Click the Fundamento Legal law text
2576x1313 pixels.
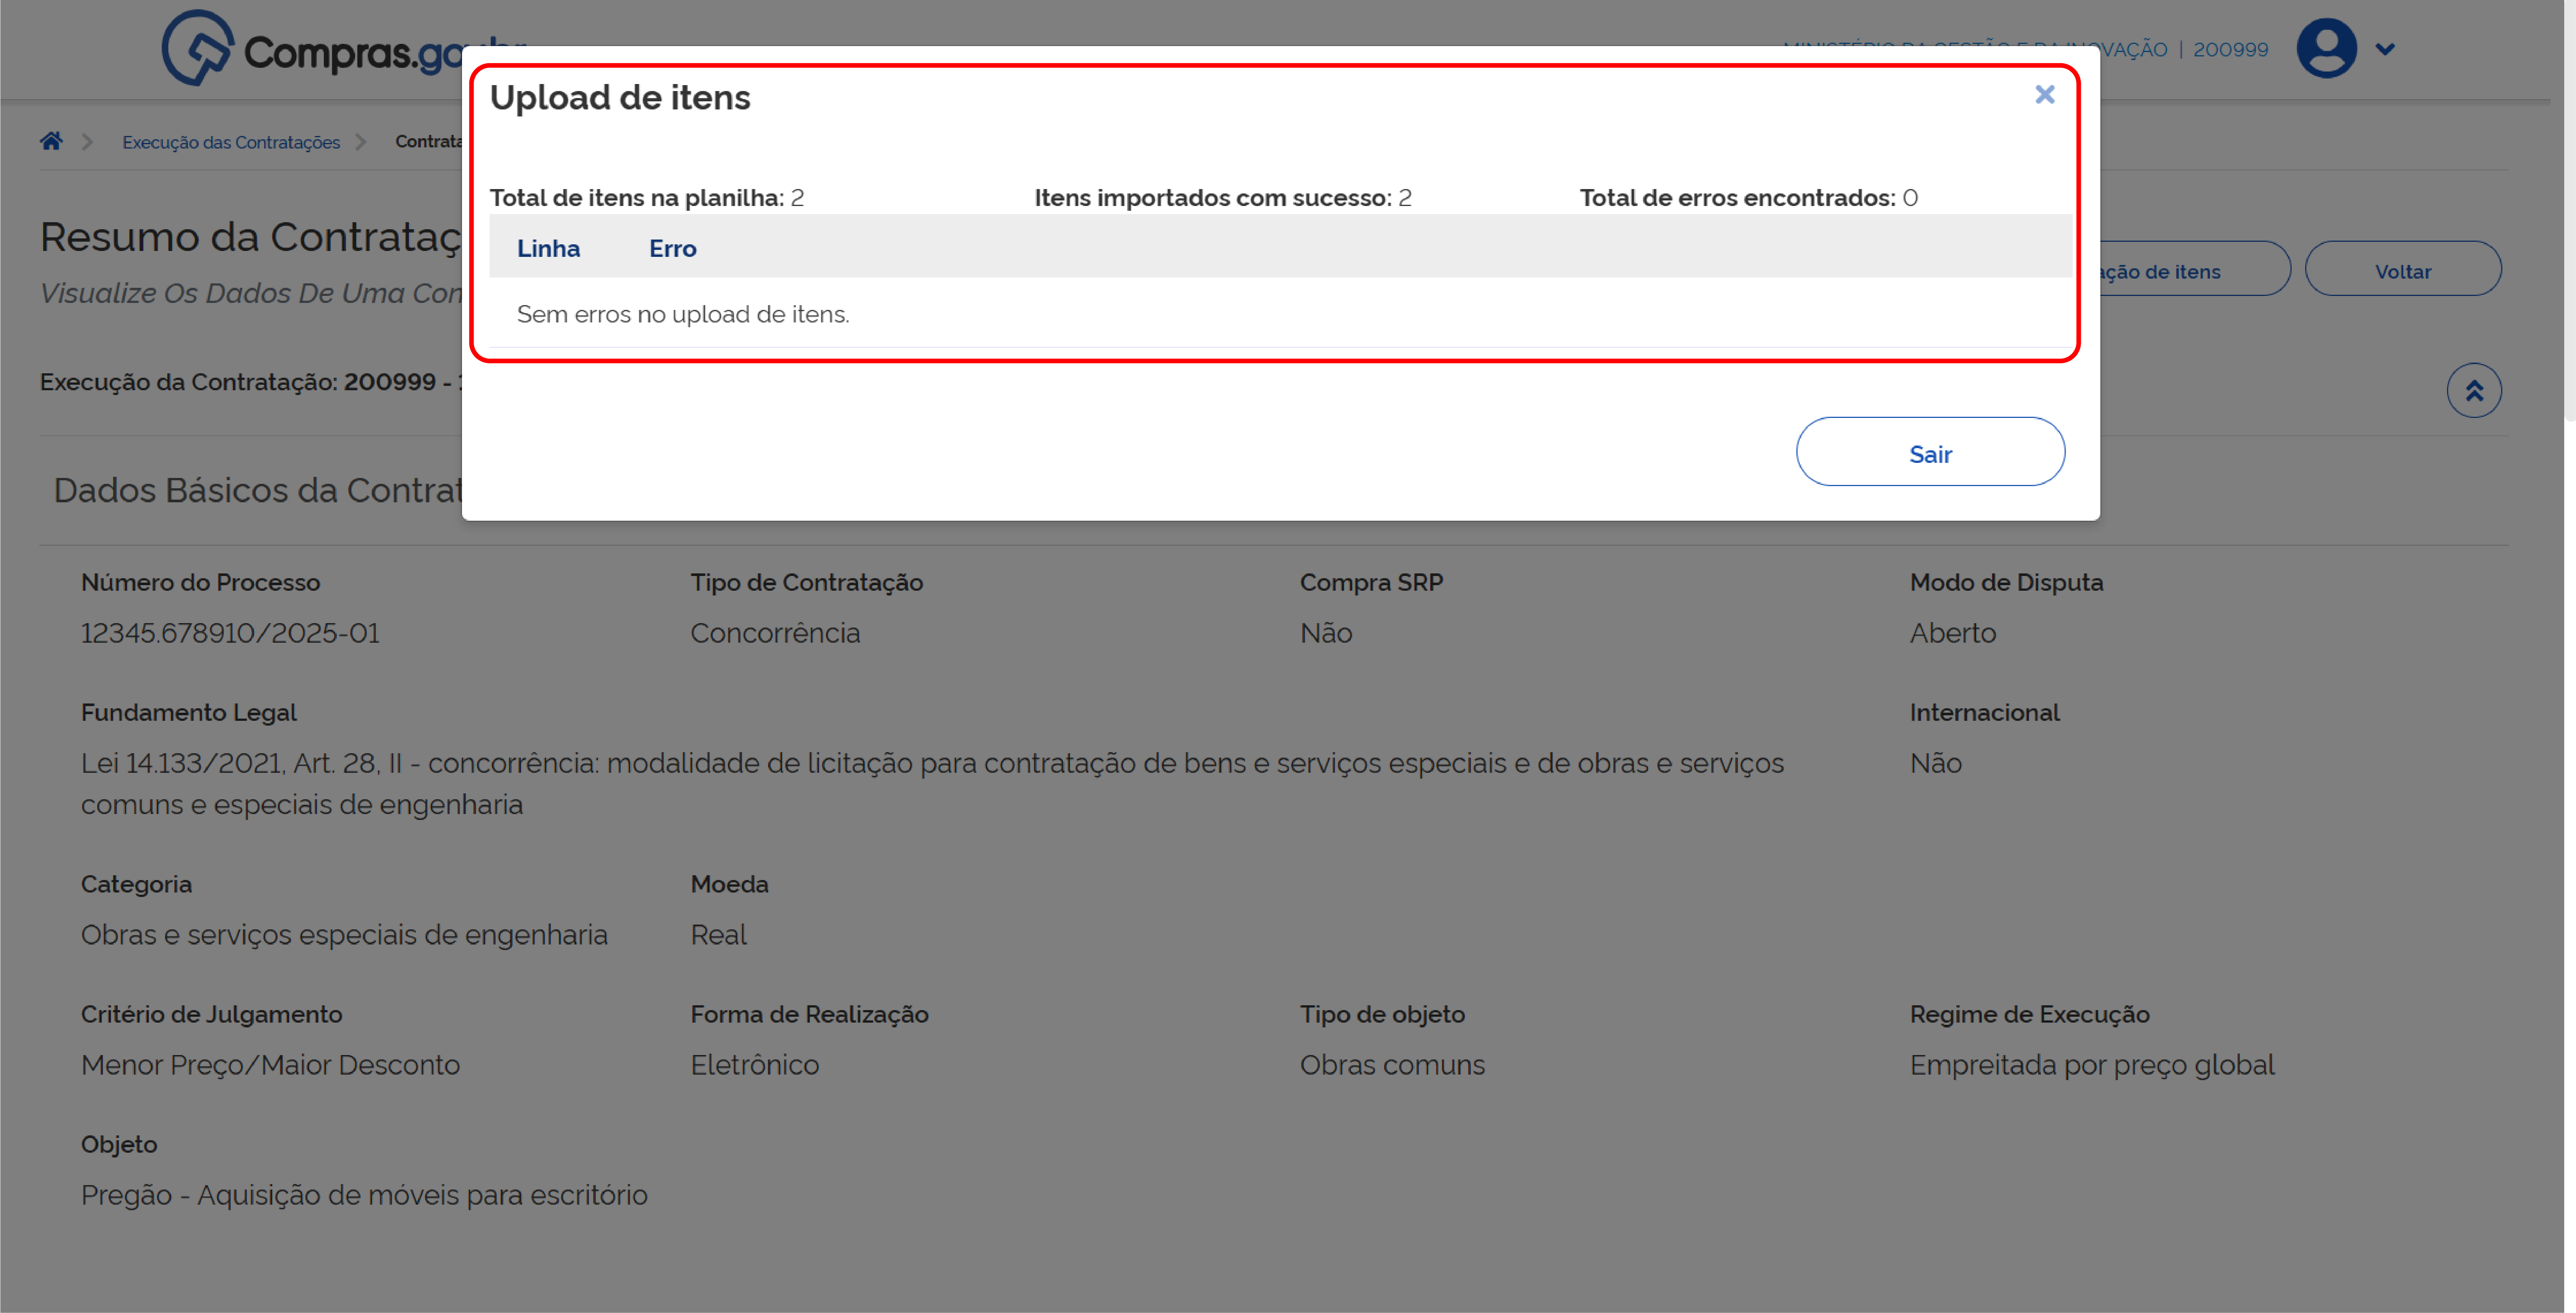932,784
